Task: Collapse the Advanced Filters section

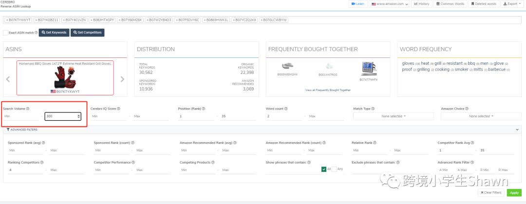Action: (517, 130)
